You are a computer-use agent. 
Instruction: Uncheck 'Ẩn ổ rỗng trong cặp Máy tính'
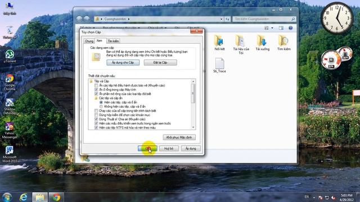(x=96, y=90)
